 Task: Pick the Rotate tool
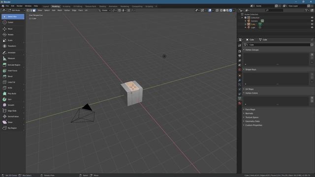[13, 35]
